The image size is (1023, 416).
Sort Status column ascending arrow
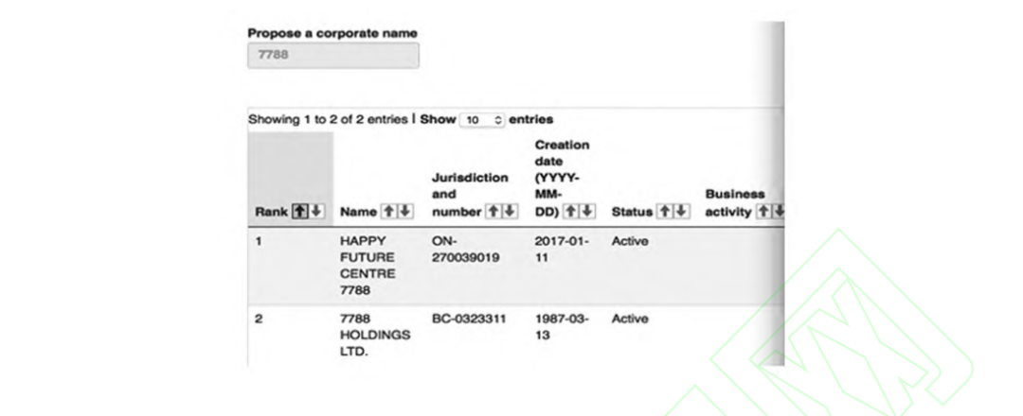(x=665, y=212)
